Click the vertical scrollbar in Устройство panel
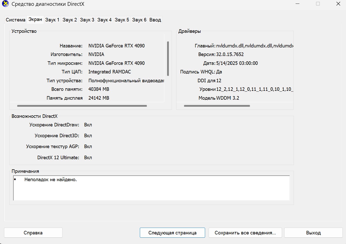This screenshot has height=244, width=346. (168, 59)
